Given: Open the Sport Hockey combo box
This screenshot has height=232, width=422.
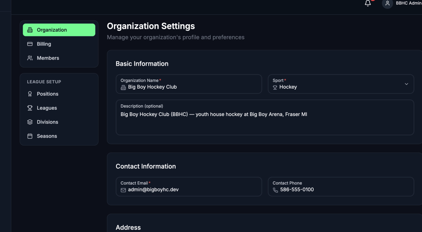Looking at the screenshot, I should 341,84.
